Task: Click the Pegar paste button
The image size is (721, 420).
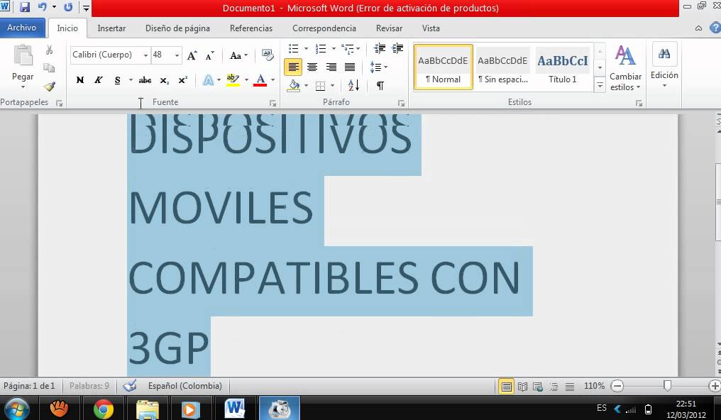Action: point(23,67)
